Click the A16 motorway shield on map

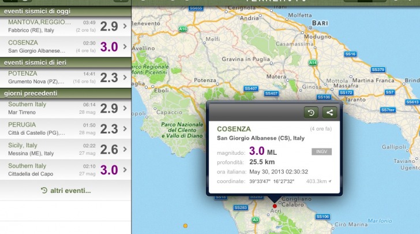tap(183, 29)
